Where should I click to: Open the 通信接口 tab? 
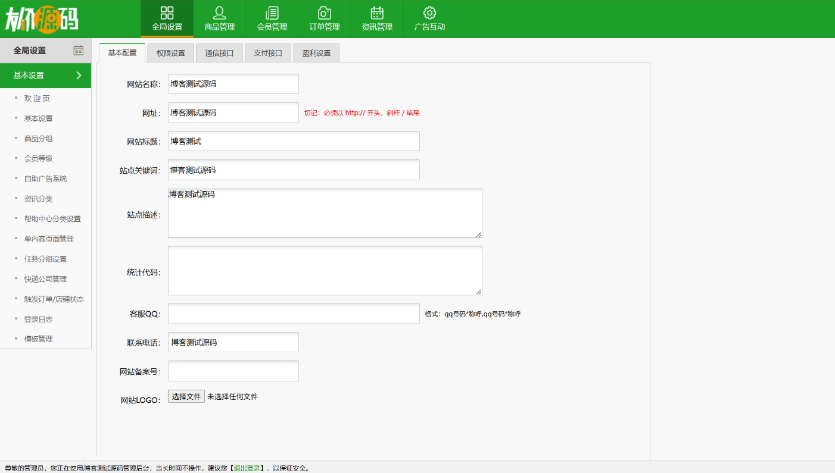pyautogui.click(x=219, y=53)
